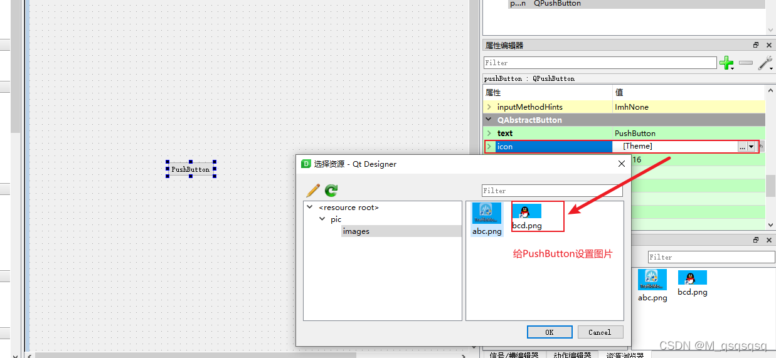This screenshot has width=776, height=358.
Task: Click the property editor Filter field
Action: (600, 63)
